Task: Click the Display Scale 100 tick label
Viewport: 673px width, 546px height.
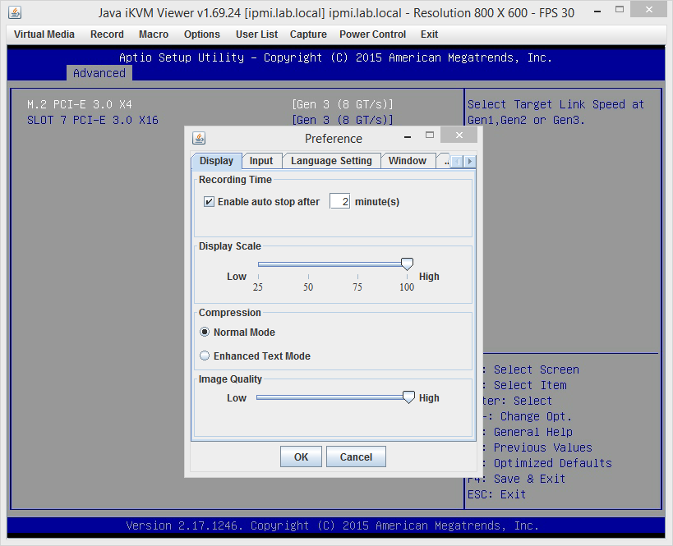Action: point(407,287)
